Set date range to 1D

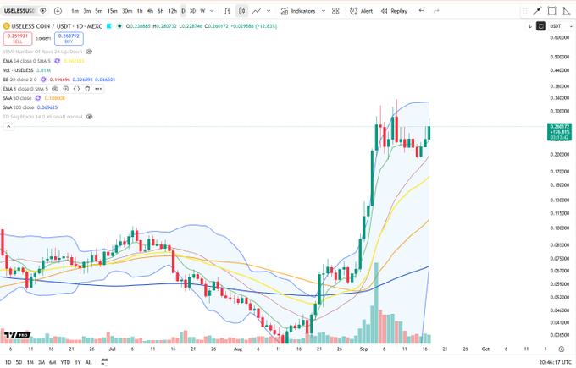[8, 362]
